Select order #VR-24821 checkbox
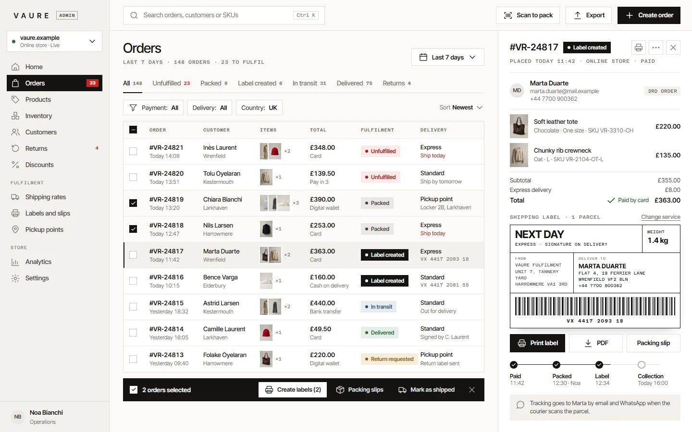 click(133, 151)
